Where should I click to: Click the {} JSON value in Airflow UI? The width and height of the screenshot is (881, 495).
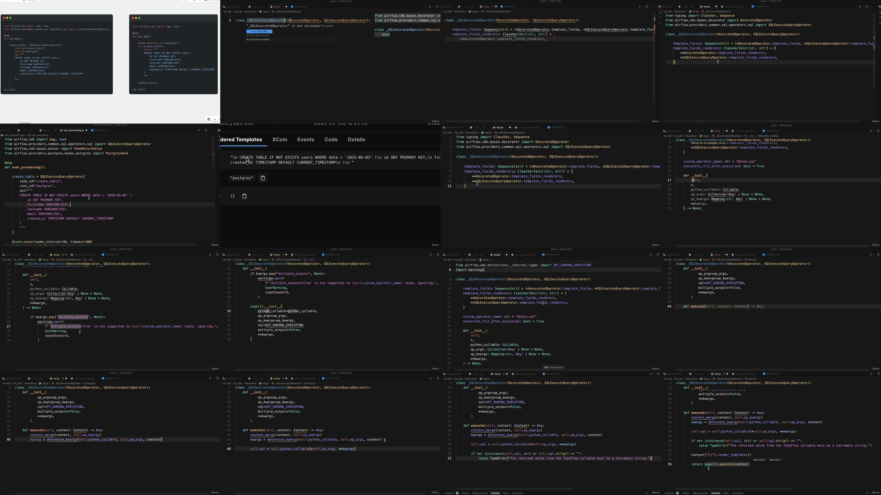pos(233,196)
